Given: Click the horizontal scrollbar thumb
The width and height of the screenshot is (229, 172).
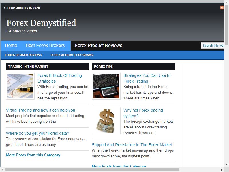Looking at the screenshot, I should [x=92, y=170].
